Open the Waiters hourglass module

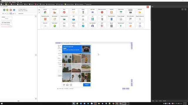[x=83, y=12]
